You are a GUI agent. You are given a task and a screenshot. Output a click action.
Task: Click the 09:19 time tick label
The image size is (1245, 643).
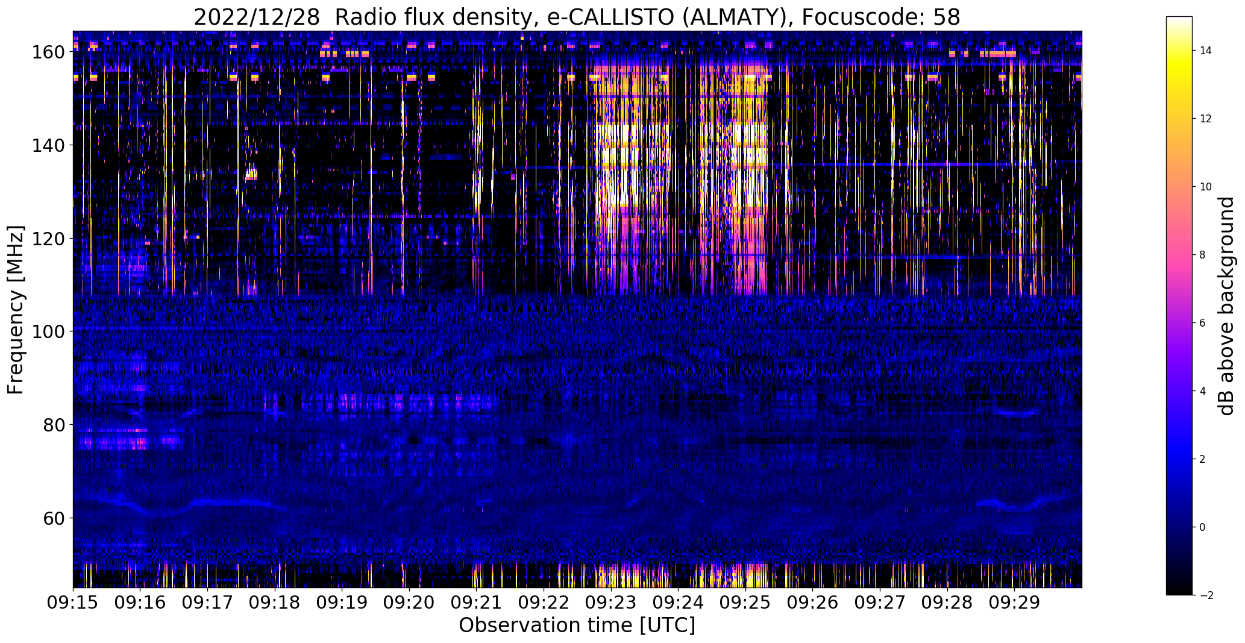point(342,602)
